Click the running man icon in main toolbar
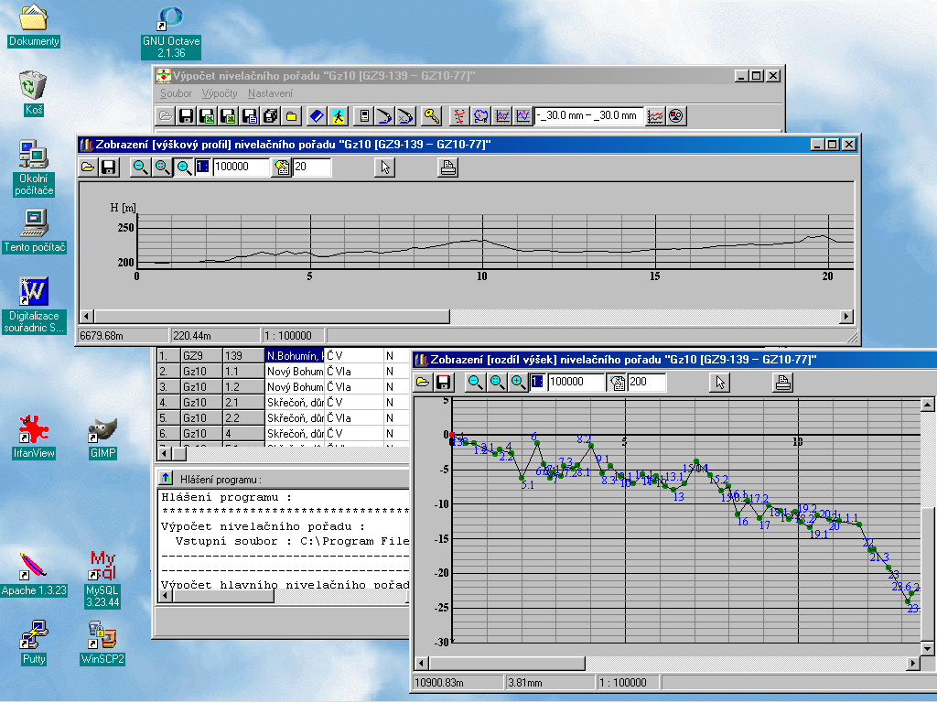The height and width of the screenshot is (703, 937). (338, 116)
